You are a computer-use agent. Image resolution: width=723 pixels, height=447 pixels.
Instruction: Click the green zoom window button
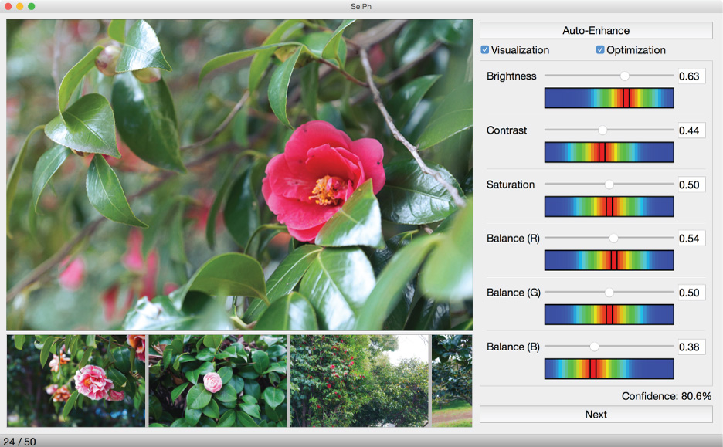tap(32, 6)
